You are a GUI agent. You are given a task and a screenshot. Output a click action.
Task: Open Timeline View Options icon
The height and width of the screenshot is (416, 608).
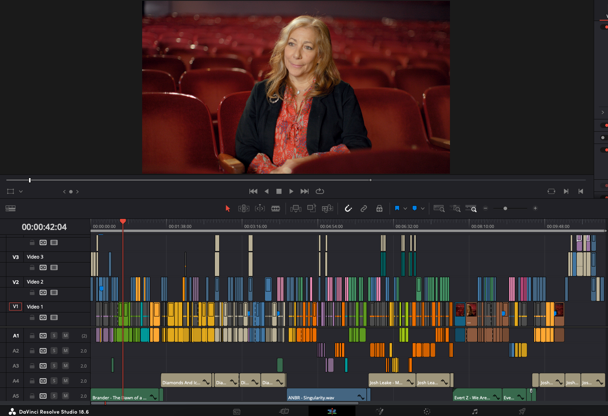point(11,208)
